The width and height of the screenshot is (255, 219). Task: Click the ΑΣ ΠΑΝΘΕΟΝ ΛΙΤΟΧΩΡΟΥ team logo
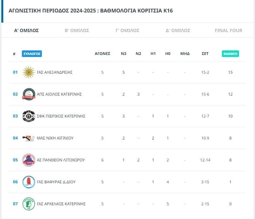[x=28, y=160]
